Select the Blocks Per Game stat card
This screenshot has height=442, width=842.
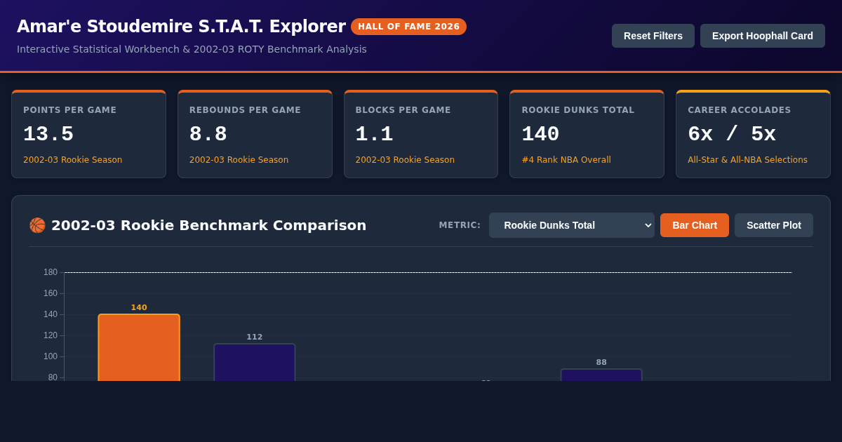(x=421, y=134)
